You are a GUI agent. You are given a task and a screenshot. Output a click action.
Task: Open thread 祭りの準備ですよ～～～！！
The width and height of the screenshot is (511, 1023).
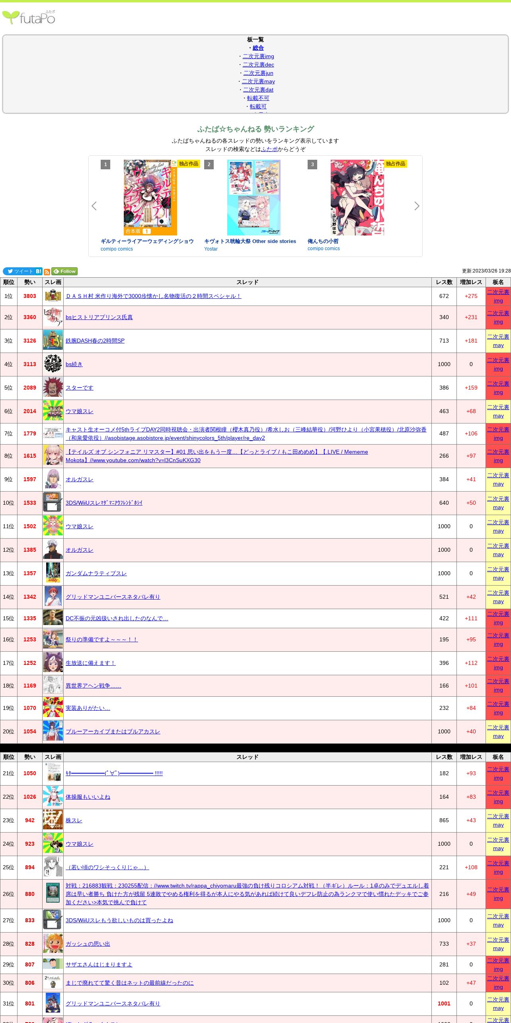pos(102,639)
